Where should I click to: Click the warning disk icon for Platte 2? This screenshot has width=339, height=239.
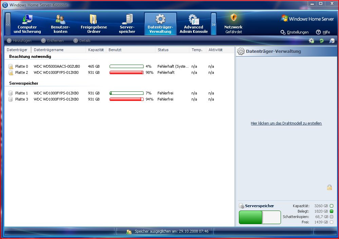tap(11, 73)
